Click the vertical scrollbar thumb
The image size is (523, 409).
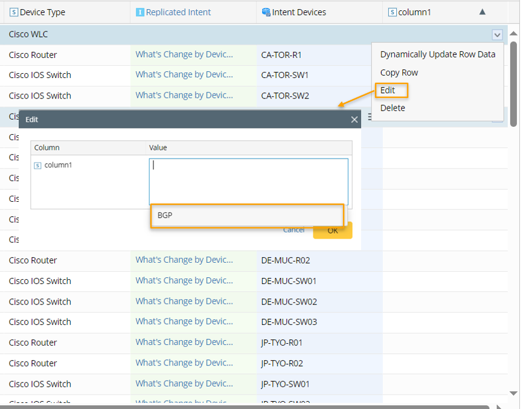tap(514, 83)
